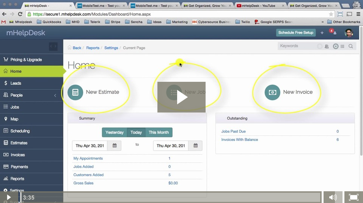Open end date calendar picker
Screen dimensions: 363x203
click(195, 146)
